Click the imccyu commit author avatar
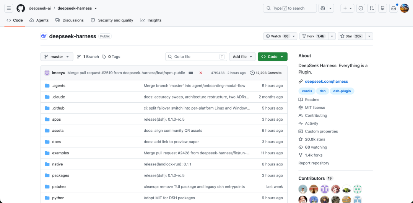 pos(47,73)
